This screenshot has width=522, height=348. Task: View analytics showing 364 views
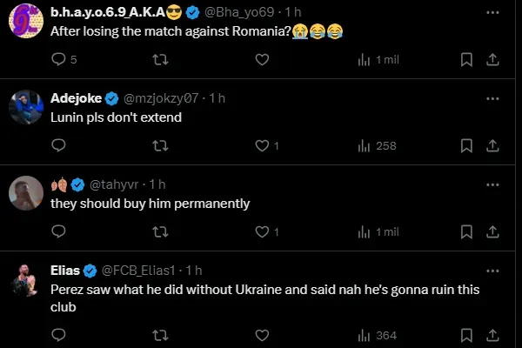coord(377,336)
